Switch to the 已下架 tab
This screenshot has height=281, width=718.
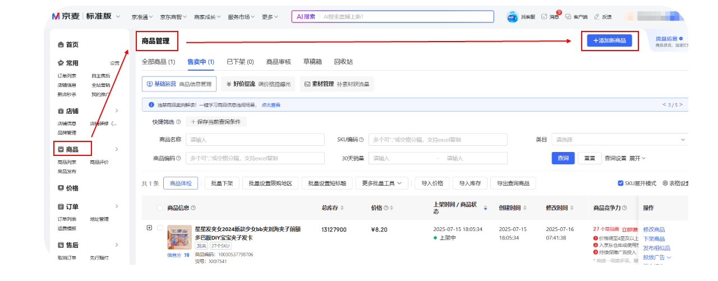240,62
